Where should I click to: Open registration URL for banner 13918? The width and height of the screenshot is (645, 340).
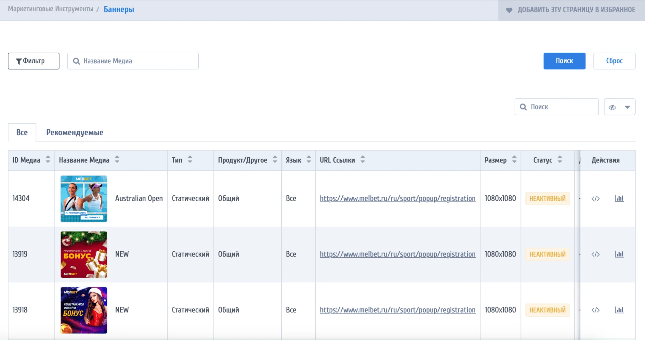coord(398,310)
